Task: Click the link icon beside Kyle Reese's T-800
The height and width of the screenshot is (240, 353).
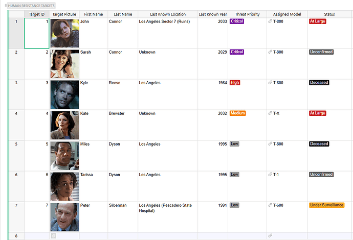Action: click(x=270, y=83)
